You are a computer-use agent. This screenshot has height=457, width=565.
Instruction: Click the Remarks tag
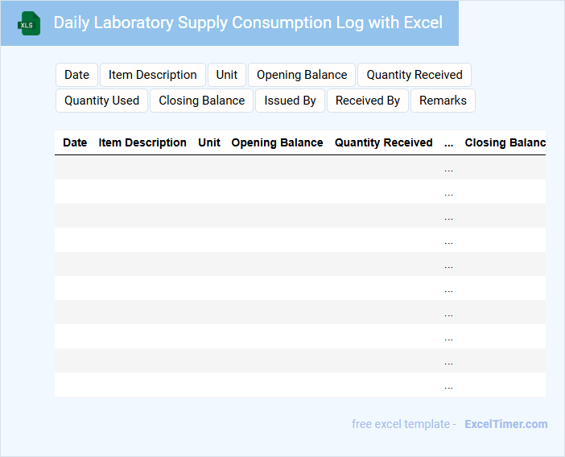(x=443, y=101)
